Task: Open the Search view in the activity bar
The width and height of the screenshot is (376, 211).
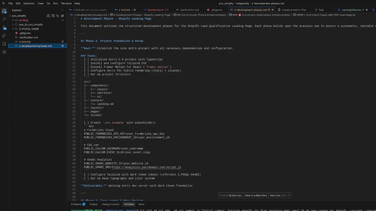Action: pos(4,19)
